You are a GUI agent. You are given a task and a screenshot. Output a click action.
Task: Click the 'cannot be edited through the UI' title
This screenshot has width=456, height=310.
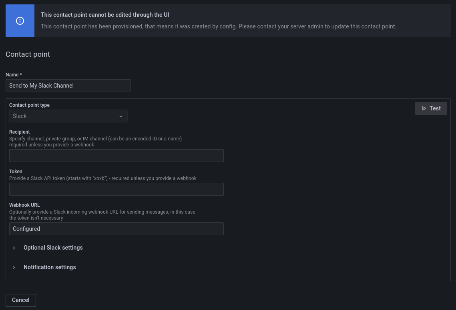[105, 15]
